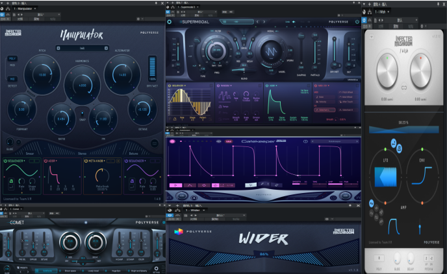Select the eraser tool in Gatekeeper
Image resolution: width=447 pixels, height=274 pixels.
(276, 185)
